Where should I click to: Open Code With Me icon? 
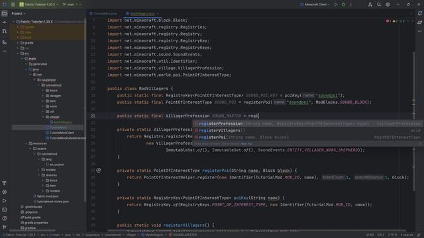pos(370,5)
